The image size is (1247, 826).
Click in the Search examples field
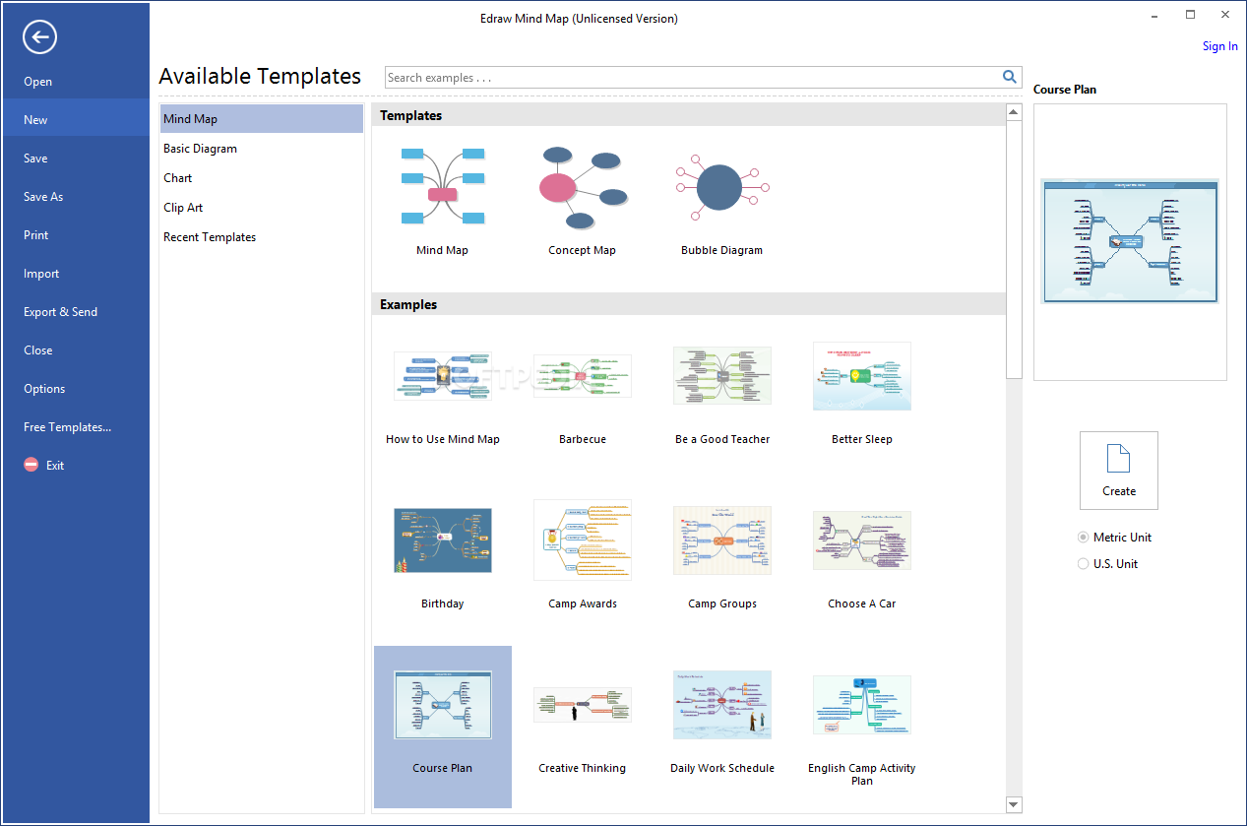pyautogui.click(x=692, y=77)
